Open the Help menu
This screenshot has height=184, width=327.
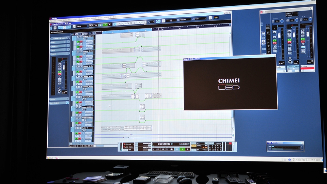click(114, 17)
